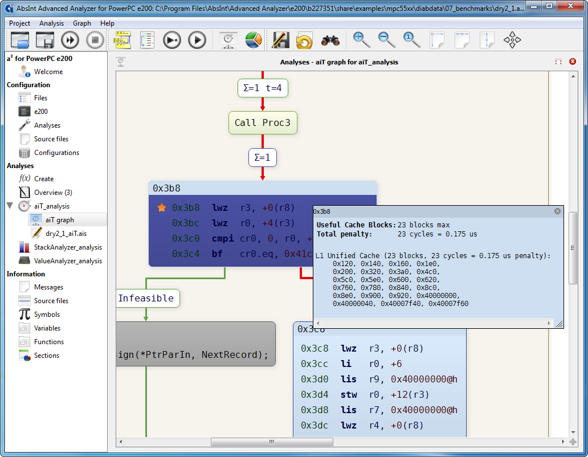Image resolution: width=588 pixels, height=457 pixels.
Task: Open Analyses under Configuration
Action: pyautogui.click(x=47, y=125)
